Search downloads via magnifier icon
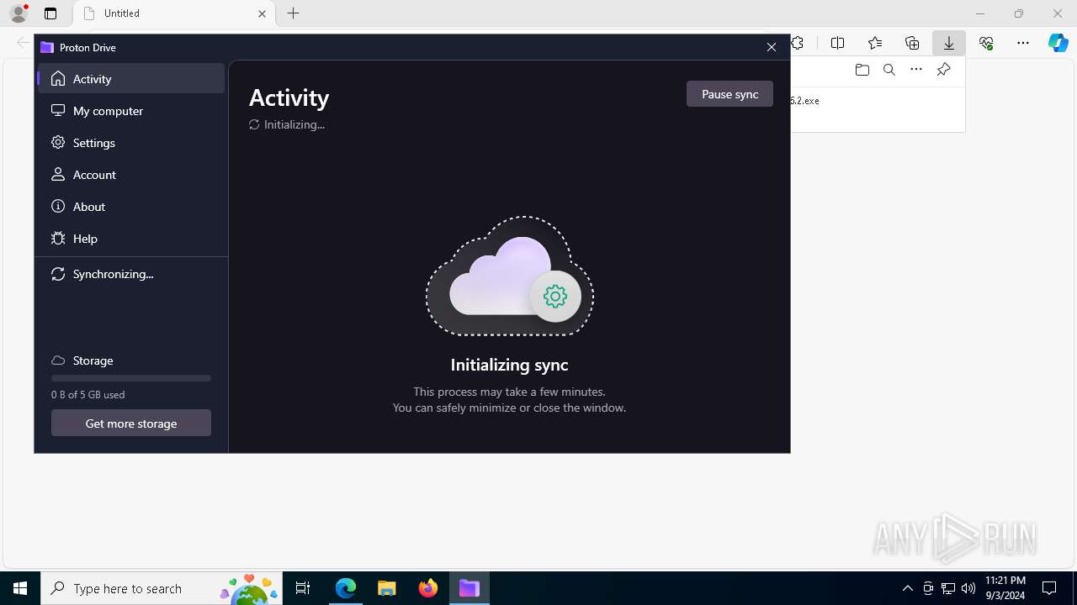Viewport: 1077px width, 605px height. coord(889,70)
